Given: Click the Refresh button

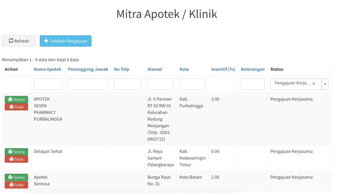Looking at the screenshot, I should point(19,41).
